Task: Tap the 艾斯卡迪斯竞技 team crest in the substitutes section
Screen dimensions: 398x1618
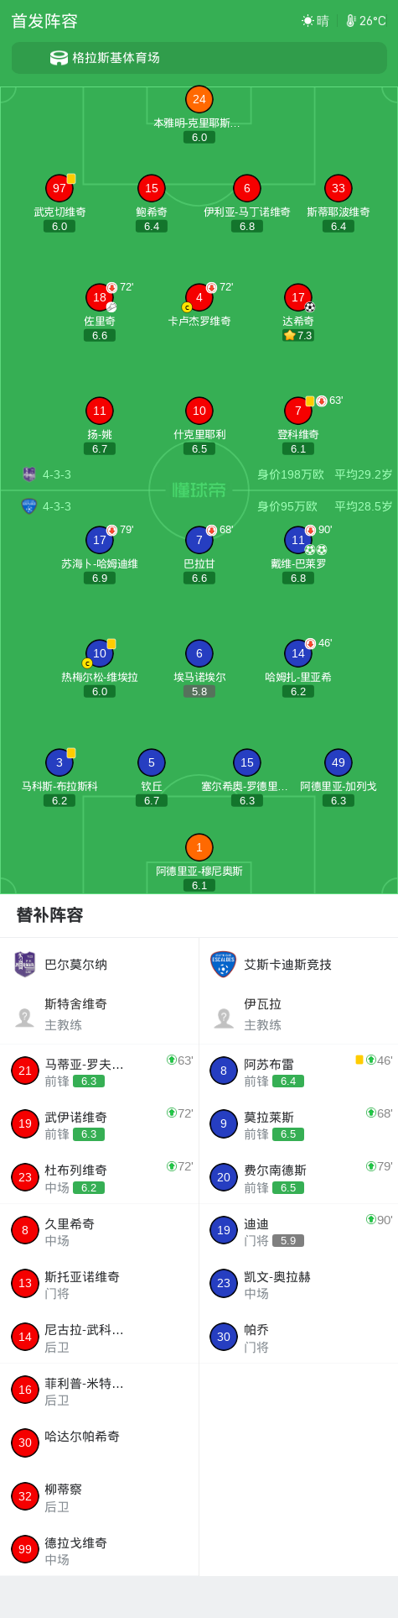Action: coord(223,964)
